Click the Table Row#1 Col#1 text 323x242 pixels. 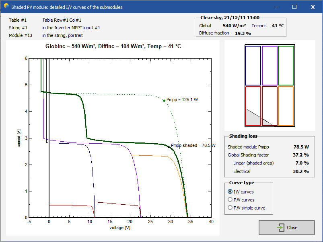[x=62, y=20]
